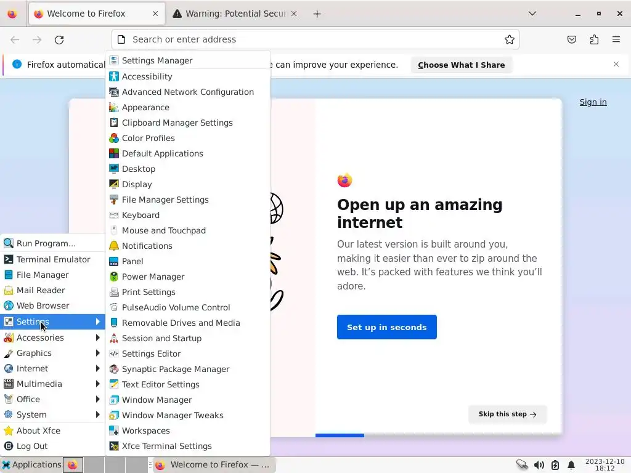Screen dimensions: 631x473
Task: Expand the Graphics submenu arrow
Action: tap(97, 353)
